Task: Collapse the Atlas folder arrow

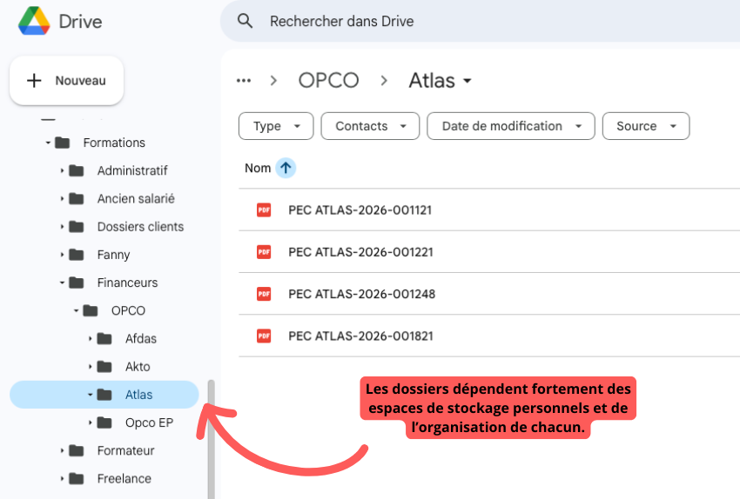Action: pyautogui.click(x=91, y=395)
